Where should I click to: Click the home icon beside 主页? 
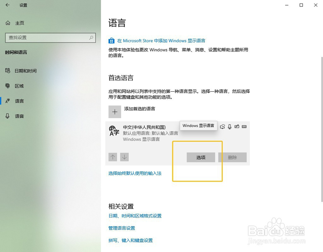coord(8,23)
